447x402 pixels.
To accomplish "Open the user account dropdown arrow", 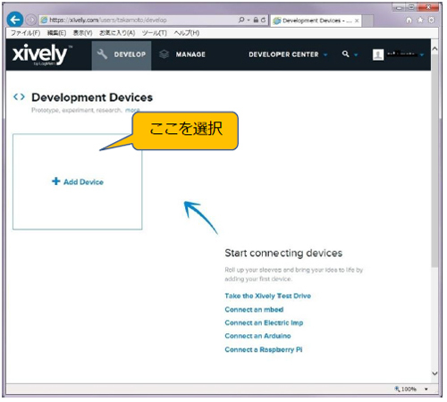I will coord(422,54).
